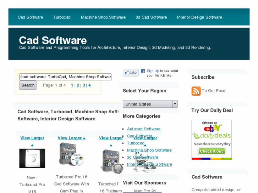This screenshot has height=193, width=258.
Task: Click the Subscribe sidebar heading
Action: 203,77
